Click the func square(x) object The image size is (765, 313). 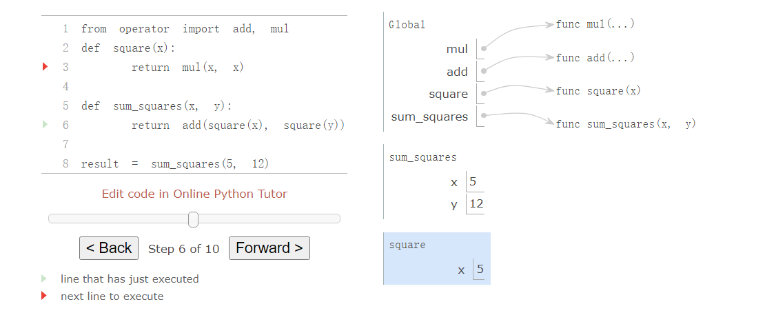tap(598, 91)
